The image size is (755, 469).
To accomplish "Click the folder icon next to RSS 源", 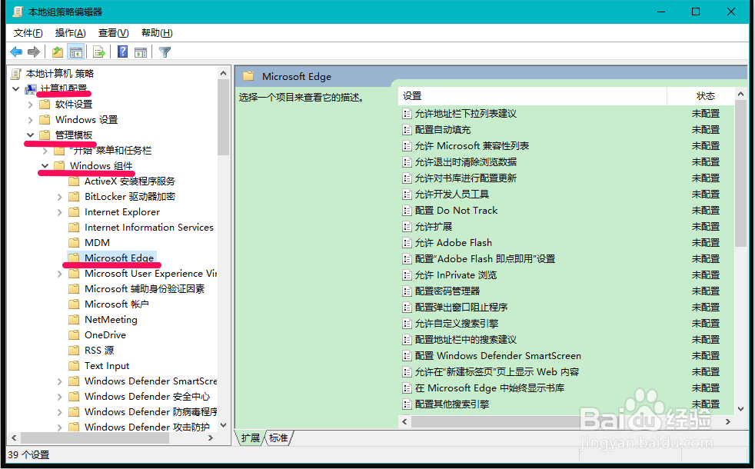I will 74,350.
